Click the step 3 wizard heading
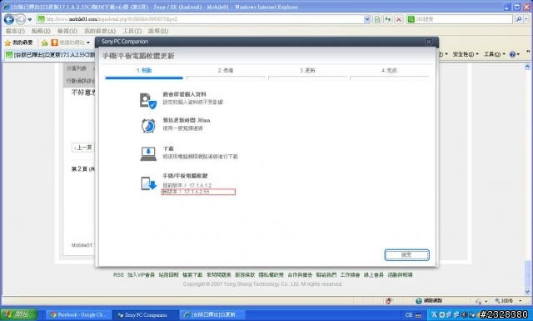The image size is (533, 321). 307,71
